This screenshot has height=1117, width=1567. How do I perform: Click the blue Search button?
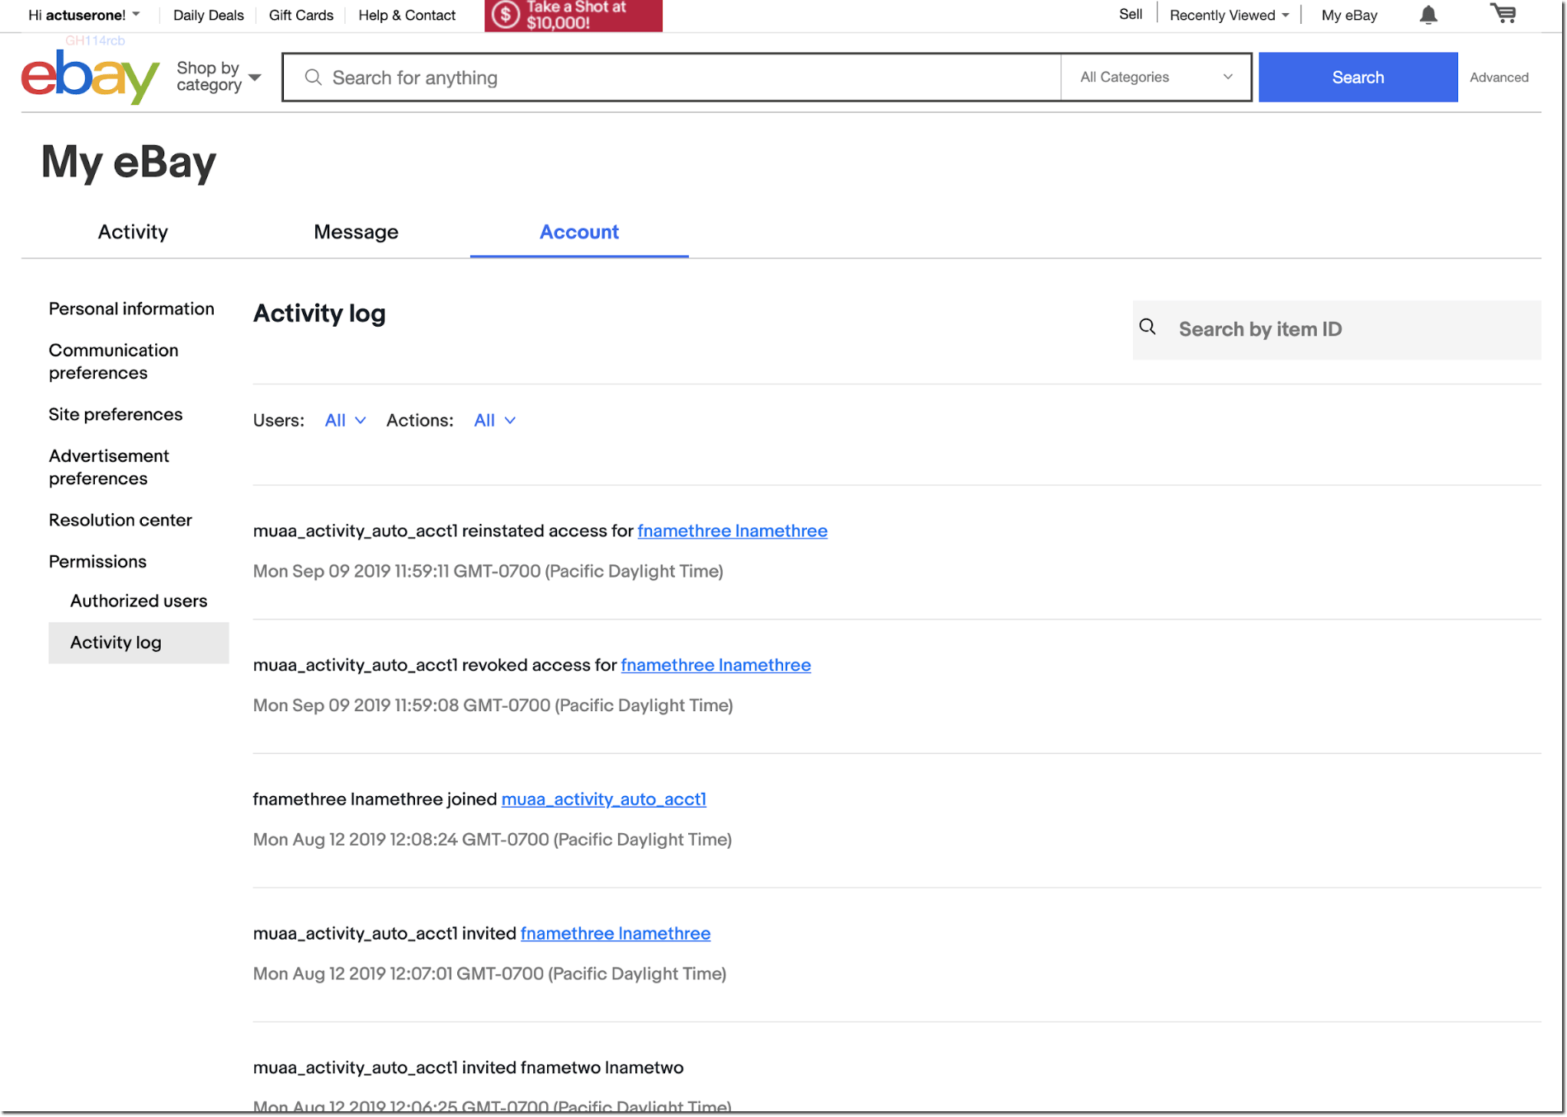point(1357,77)
